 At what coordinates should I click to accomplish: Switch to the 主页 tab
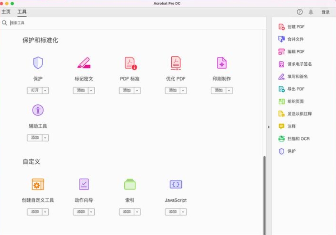pos(6,12)
